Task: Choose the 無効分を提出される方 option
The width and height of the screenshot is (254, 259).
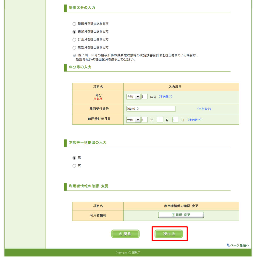Action: [x=74, y=48]
